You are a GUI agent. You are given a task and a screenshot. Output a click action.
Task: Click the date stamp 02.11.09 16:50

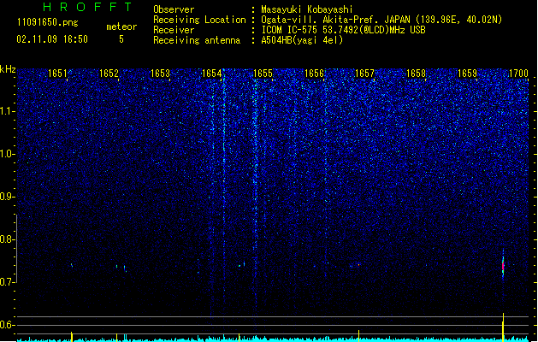(x=52, y=39)
